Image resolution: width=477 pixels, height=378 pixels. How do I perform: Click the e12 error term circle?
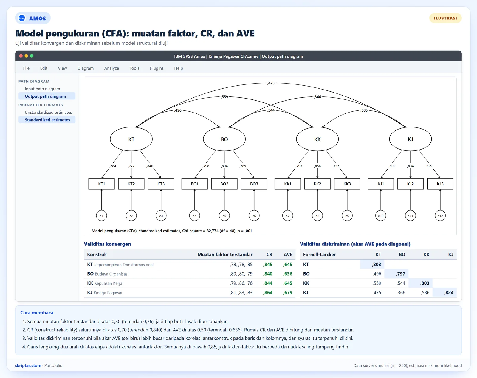click(x=440, y=216)
